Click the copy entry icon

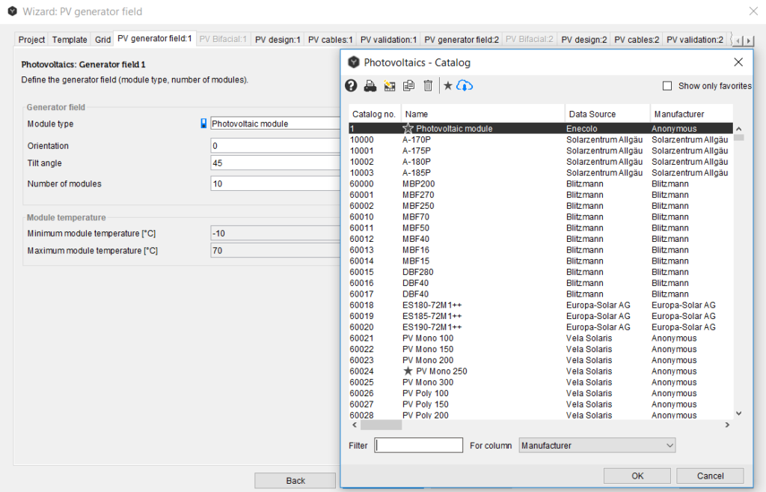coord(408,86)
